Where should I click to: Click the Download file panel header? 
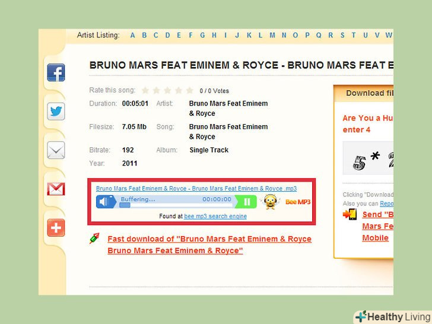[x=363, y=94]
